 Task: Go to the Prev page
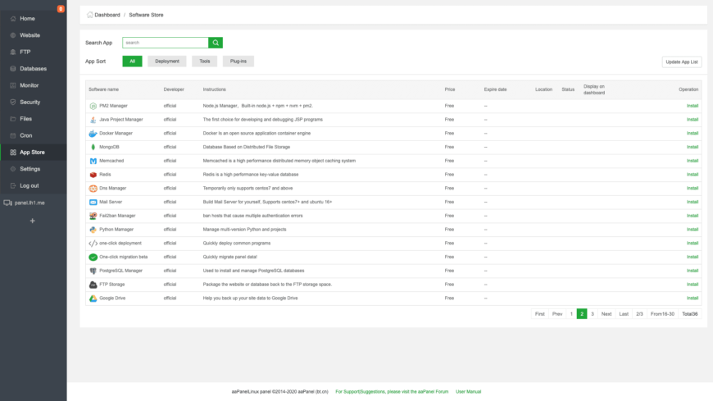pyautogui.click(x=557, y=314)
